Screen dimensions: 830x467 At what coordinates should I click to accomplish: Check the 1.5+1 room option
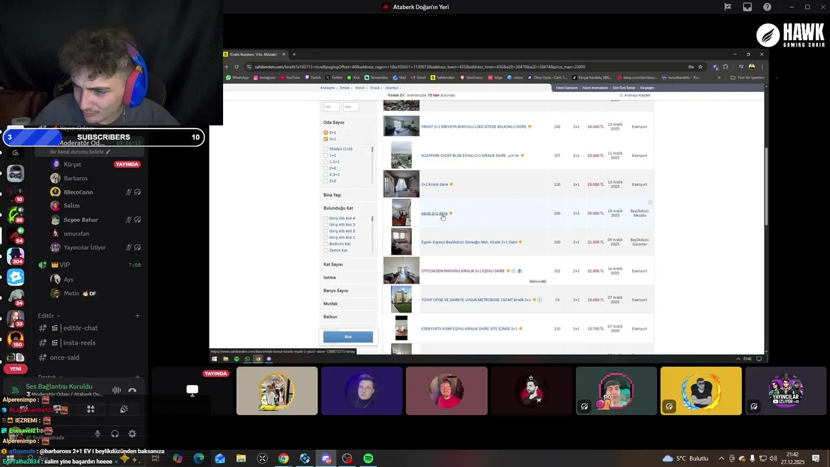(x=326, y=162)
